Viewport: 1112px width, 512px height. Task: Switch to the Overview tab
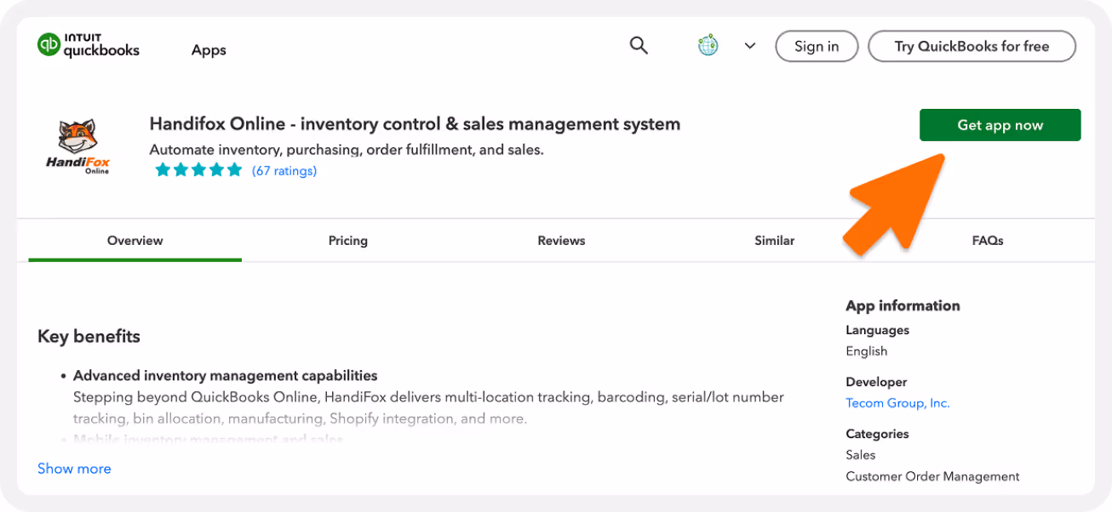point(135,241)
